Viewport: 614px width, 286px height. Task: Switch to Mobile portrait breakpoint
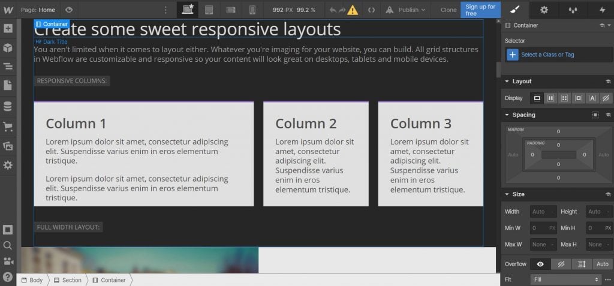pyautogui.click(x=252, y=10)
